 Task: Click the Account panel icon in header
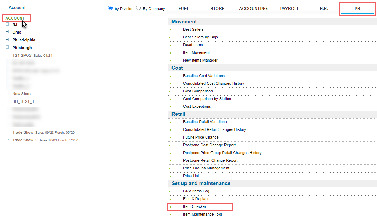tap(5, 8)
